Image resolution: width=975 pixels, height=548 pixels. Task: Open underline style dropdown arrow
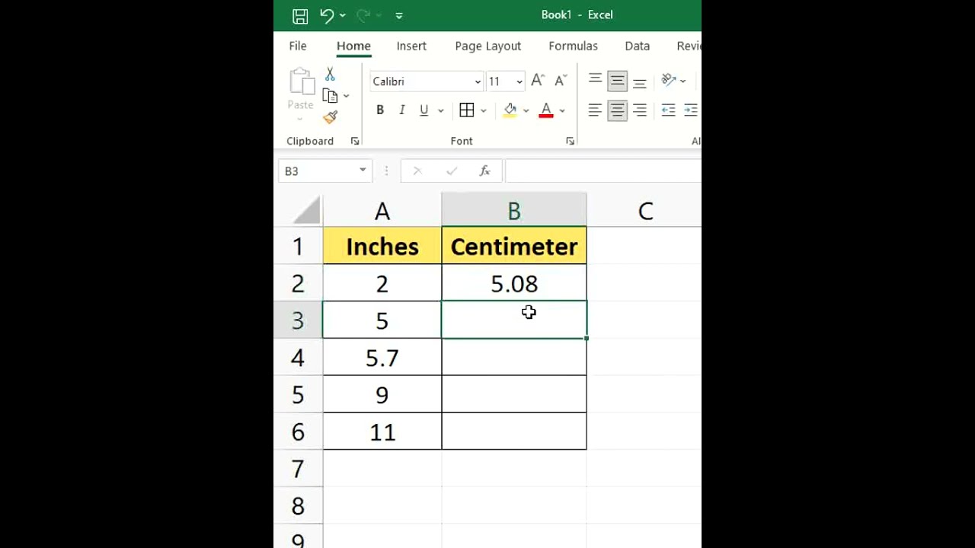point(440,110)
